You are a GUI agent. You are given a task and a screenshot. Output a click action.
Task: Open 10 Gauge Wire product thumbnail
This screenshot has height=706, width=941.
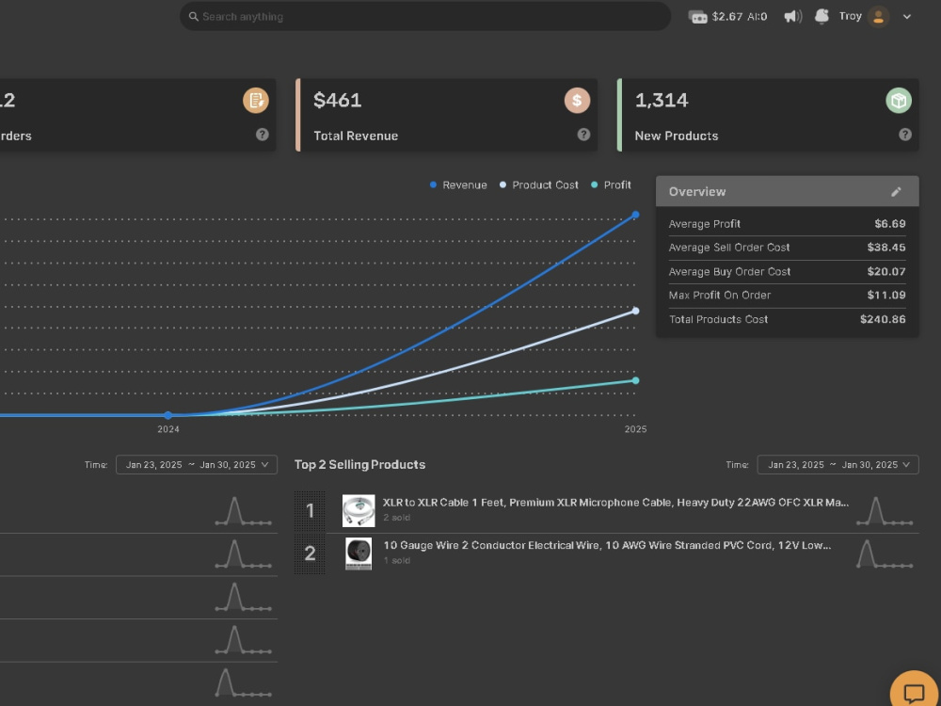pyautogui.click(x=359, y=554)
